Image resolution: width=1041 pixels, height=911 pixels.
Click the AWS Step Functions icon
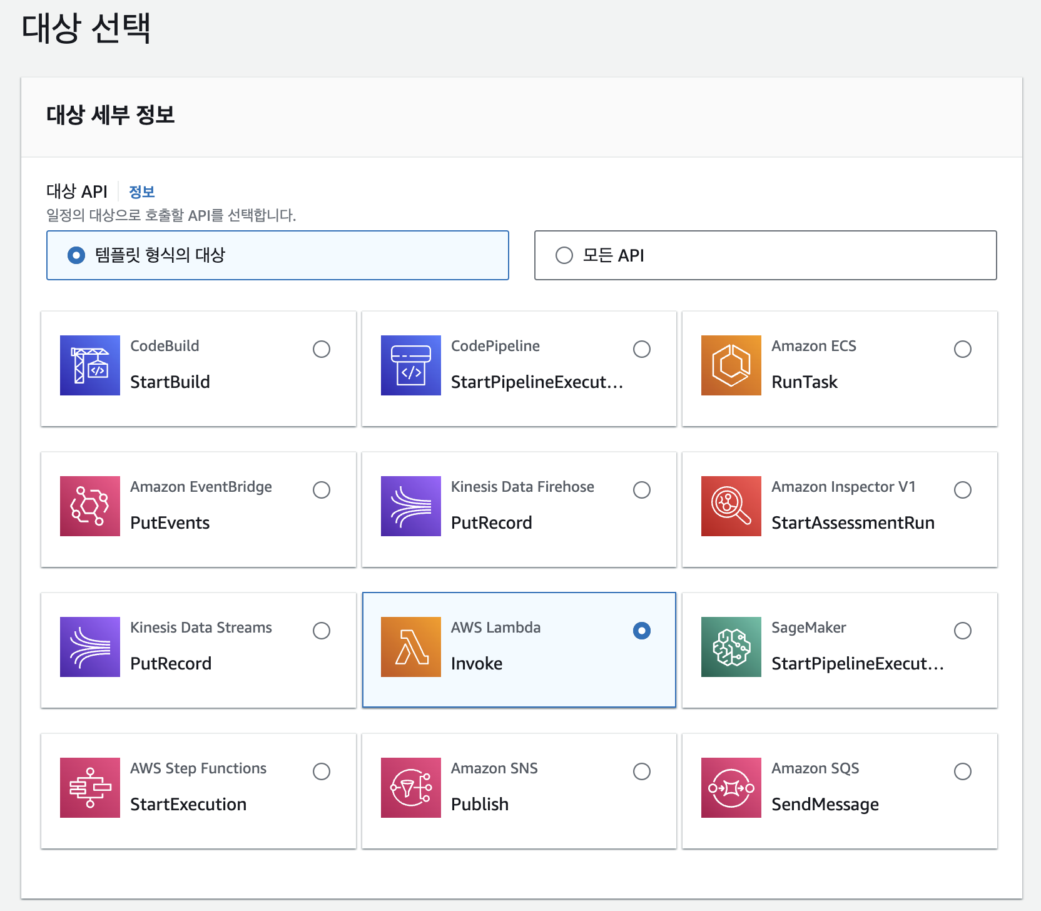point(90,788)
